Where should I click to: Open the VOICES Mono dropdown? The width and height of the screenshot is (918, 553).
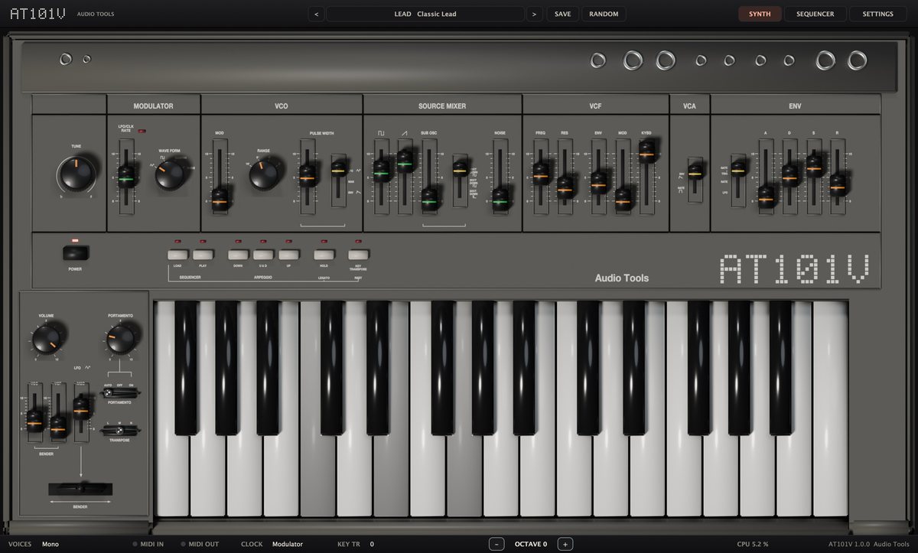50,544
